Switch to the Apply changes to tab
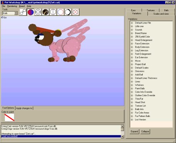 (24, 108)
